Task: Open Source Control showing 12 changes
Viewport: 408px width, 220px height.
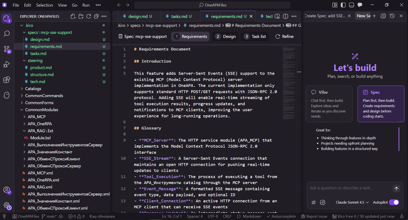Action: (x=7, y=49)
